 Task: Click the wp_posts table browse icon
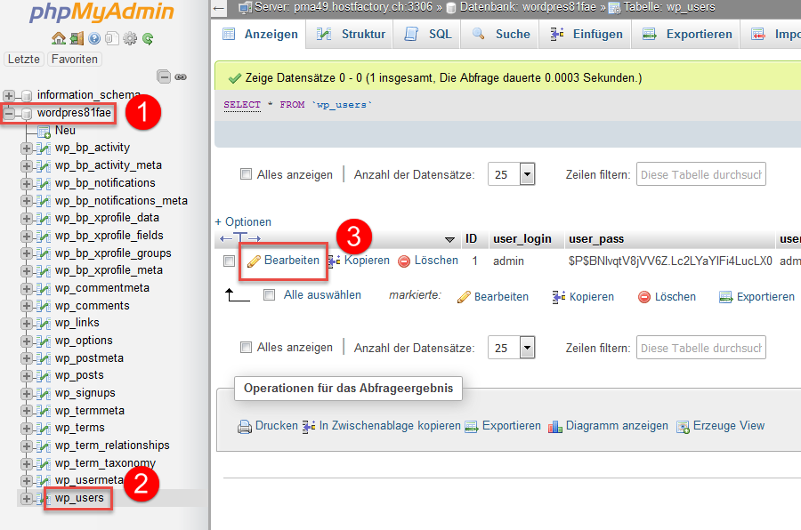point(44,376)
